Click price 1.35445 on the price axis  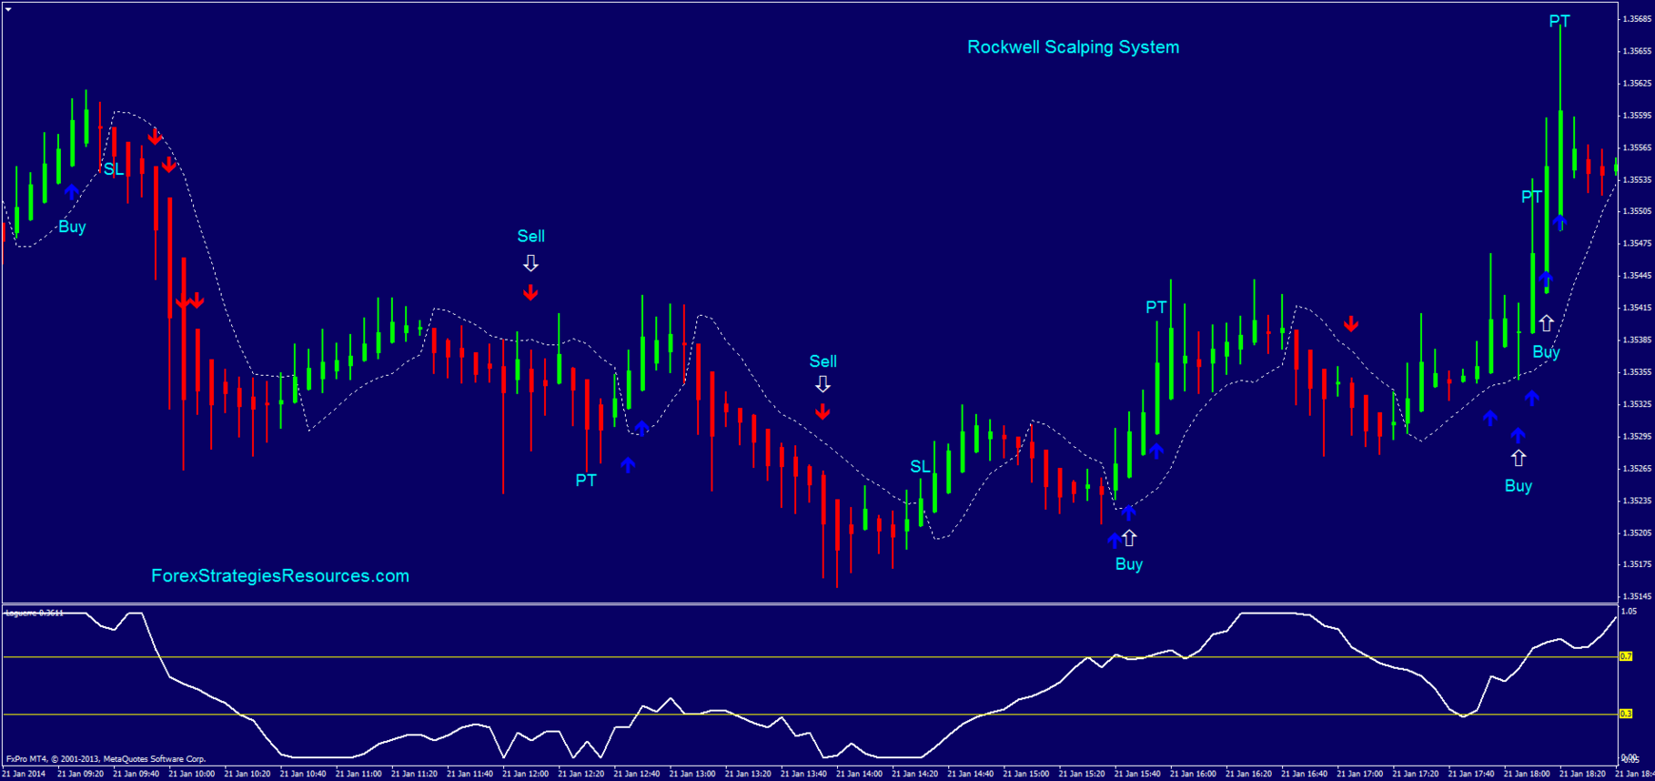(1637, 275)
